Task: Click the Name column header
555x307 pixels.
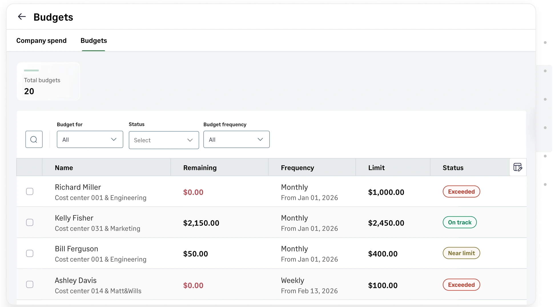Action: click(64, 168)
